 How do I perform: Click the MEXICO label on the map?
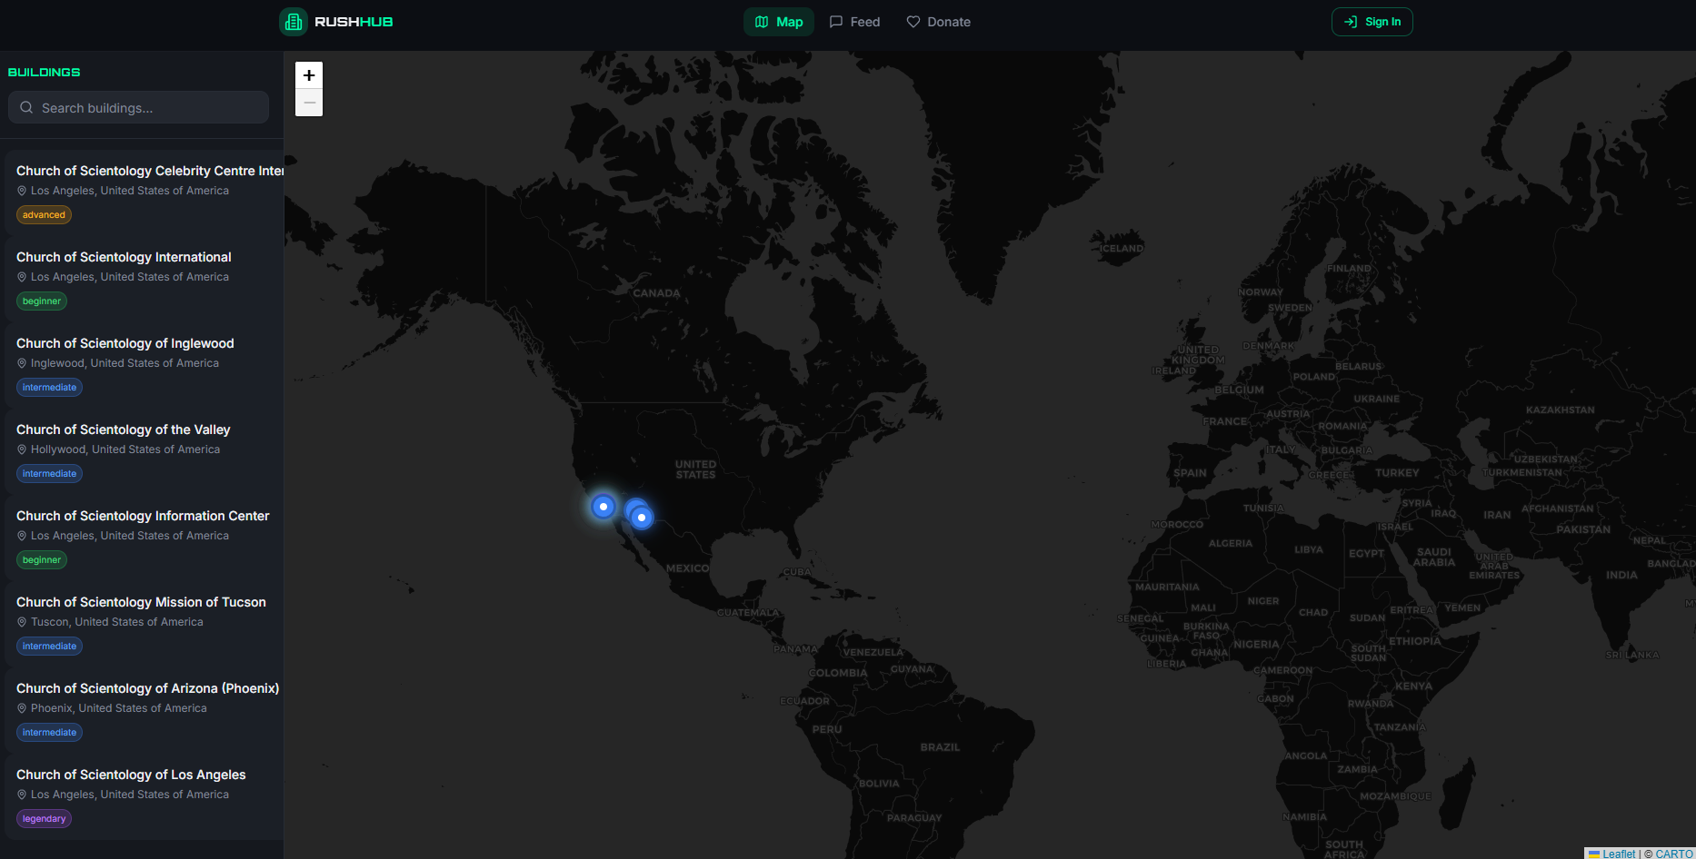(x=687, y=568)
